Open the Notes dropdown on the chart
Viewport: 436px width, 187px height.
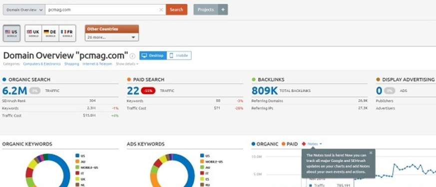click(315, 144)
